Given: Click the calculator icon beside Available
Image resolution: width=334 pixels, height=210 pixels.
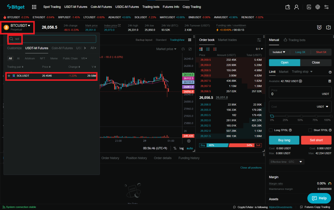Looking at the screenshot, I should [330, 81].
